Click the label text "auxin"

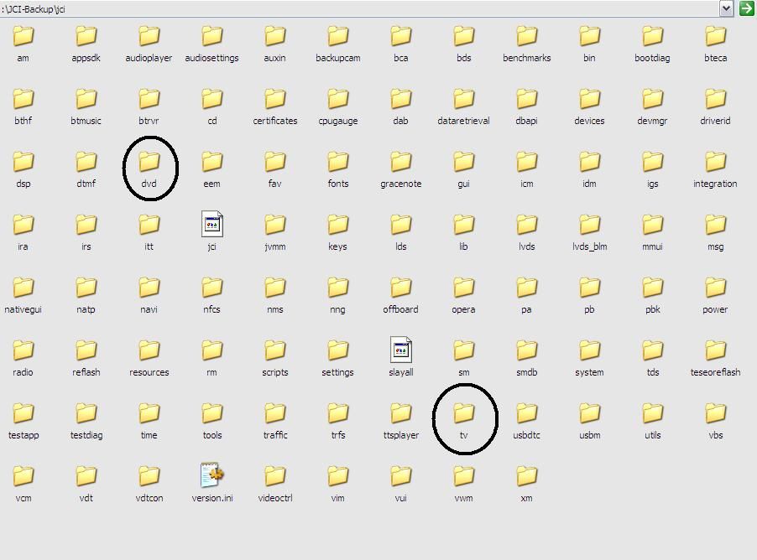coord(275,58)
